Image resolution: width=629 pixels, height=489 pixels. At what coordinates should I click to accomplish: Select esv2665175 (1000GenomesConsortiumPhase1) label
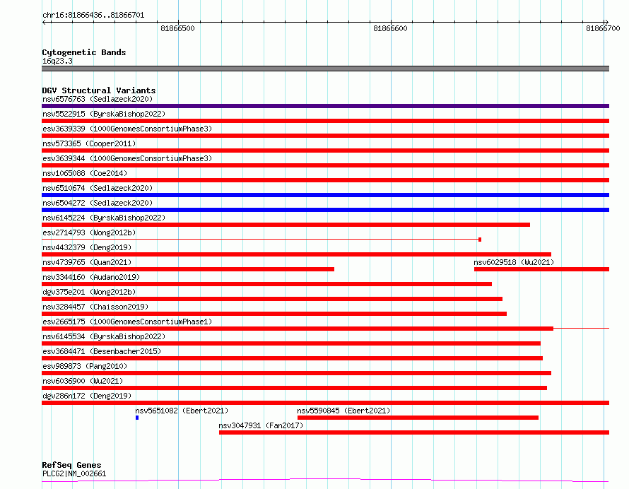click(127, 322)
